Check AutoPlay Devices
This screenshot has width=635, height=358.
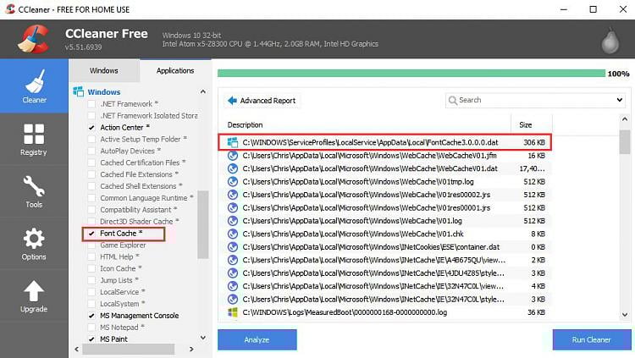click(91, 151)
